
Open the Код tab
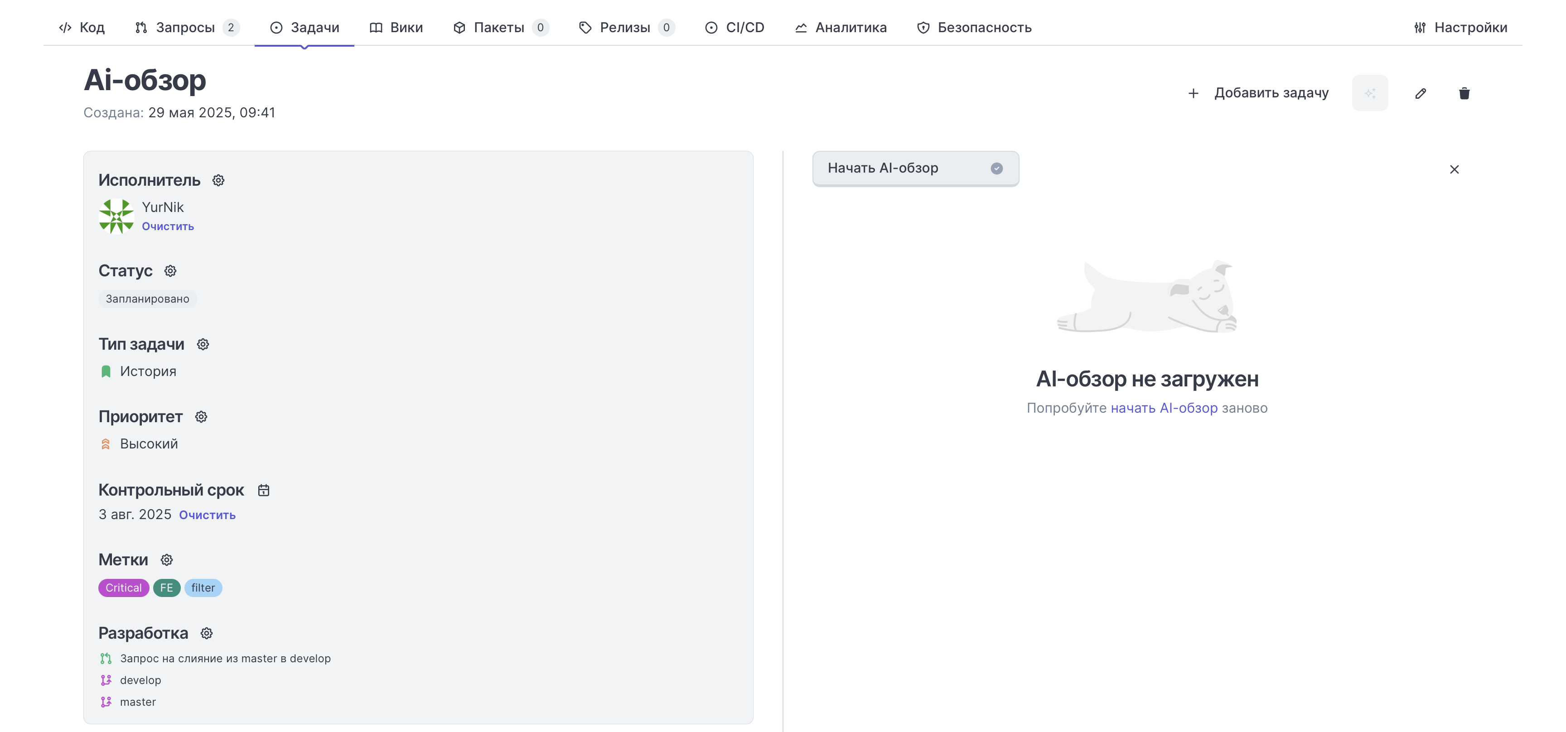click(82, 27)
